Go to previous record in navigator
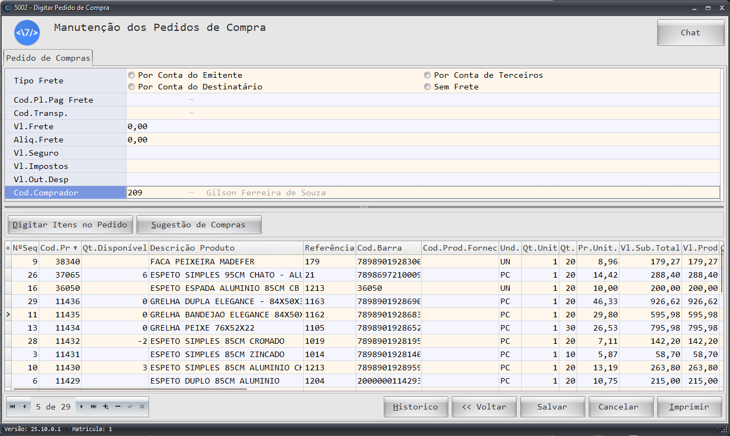The image size is (730, 436). (x=24, y=407)
